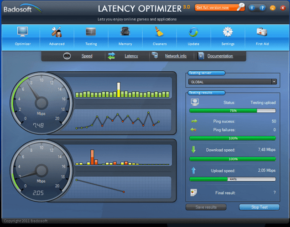The image size is (290, 227).
Task: Click the 78% status progress bar
Action: pyautogui.click(x=233, y=110)
